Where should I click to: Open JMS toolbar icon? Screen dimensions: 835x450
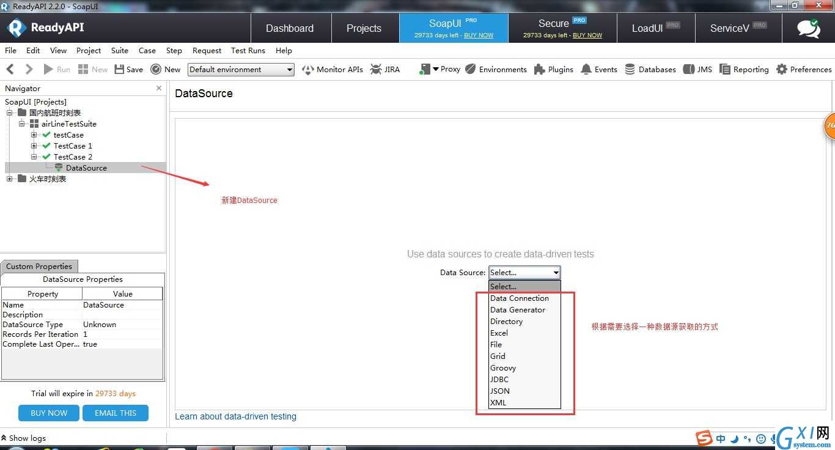688,69
